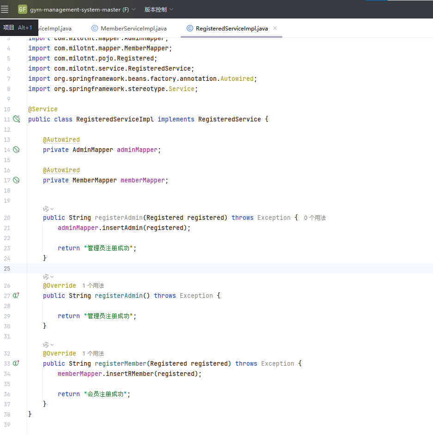Click the "管理员注册成功" string on line 23

pyautogui.click(x=109, y=248)
